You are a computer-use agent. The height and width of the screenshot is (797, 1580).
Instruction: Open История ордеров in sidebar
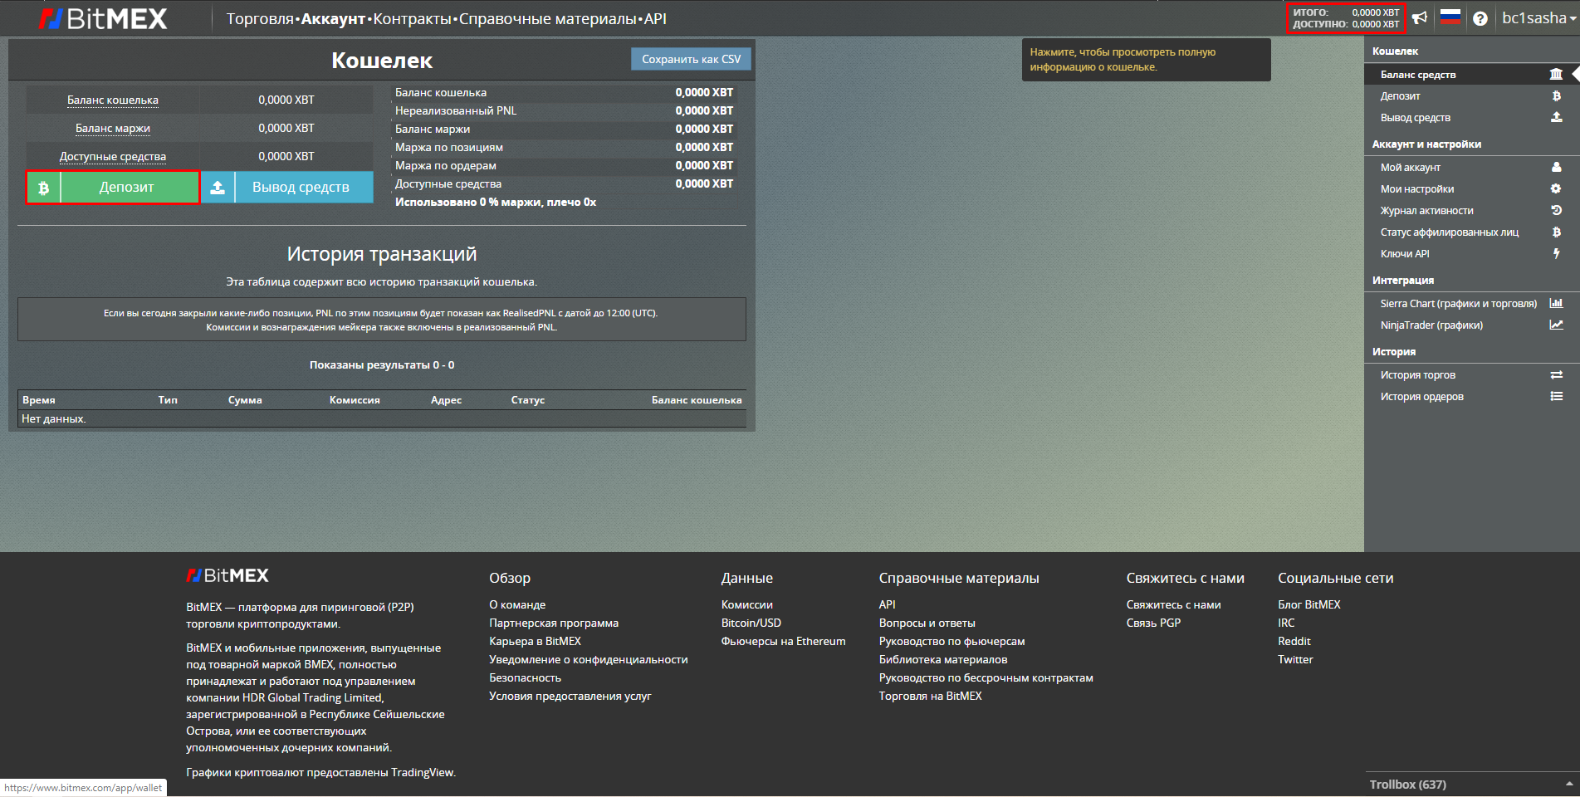point(1421,397)
